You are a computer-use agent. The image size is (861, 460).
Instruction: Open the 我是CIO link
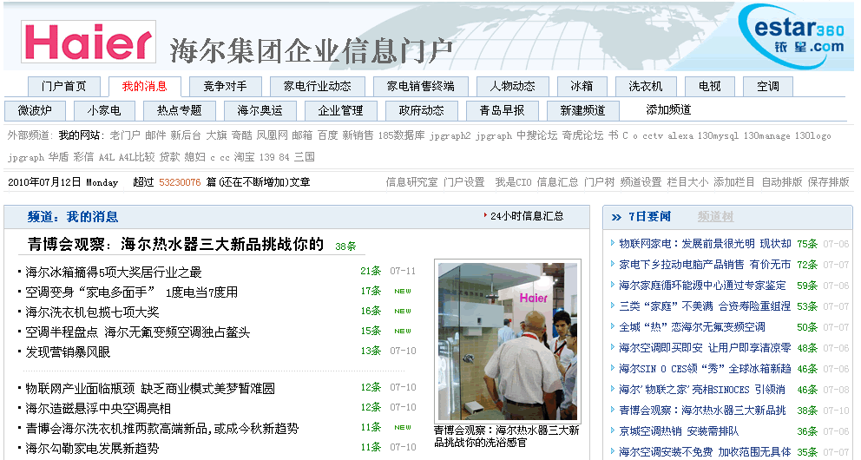(513, 181)
